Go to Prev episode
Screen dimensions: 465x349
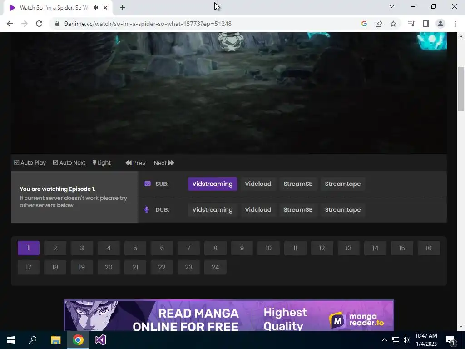tap(135, 163)
